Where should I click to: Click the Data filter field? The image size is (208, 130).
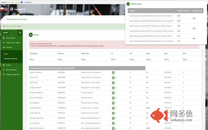(x=172, y=59)
